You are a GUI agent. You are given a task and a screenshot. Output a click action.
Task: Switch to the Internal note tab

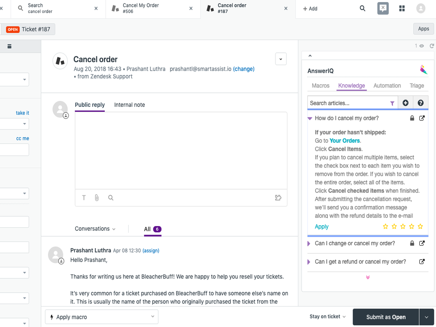tap(129, 105)
